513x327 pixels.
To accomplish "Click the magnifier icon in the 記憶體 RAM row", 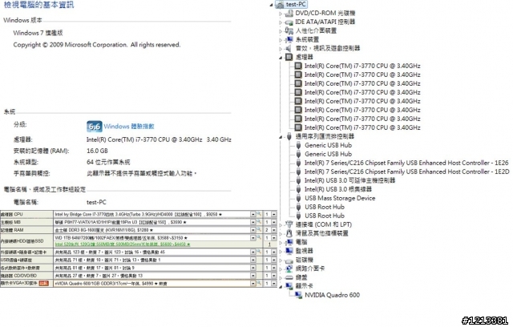I will 259,229.
